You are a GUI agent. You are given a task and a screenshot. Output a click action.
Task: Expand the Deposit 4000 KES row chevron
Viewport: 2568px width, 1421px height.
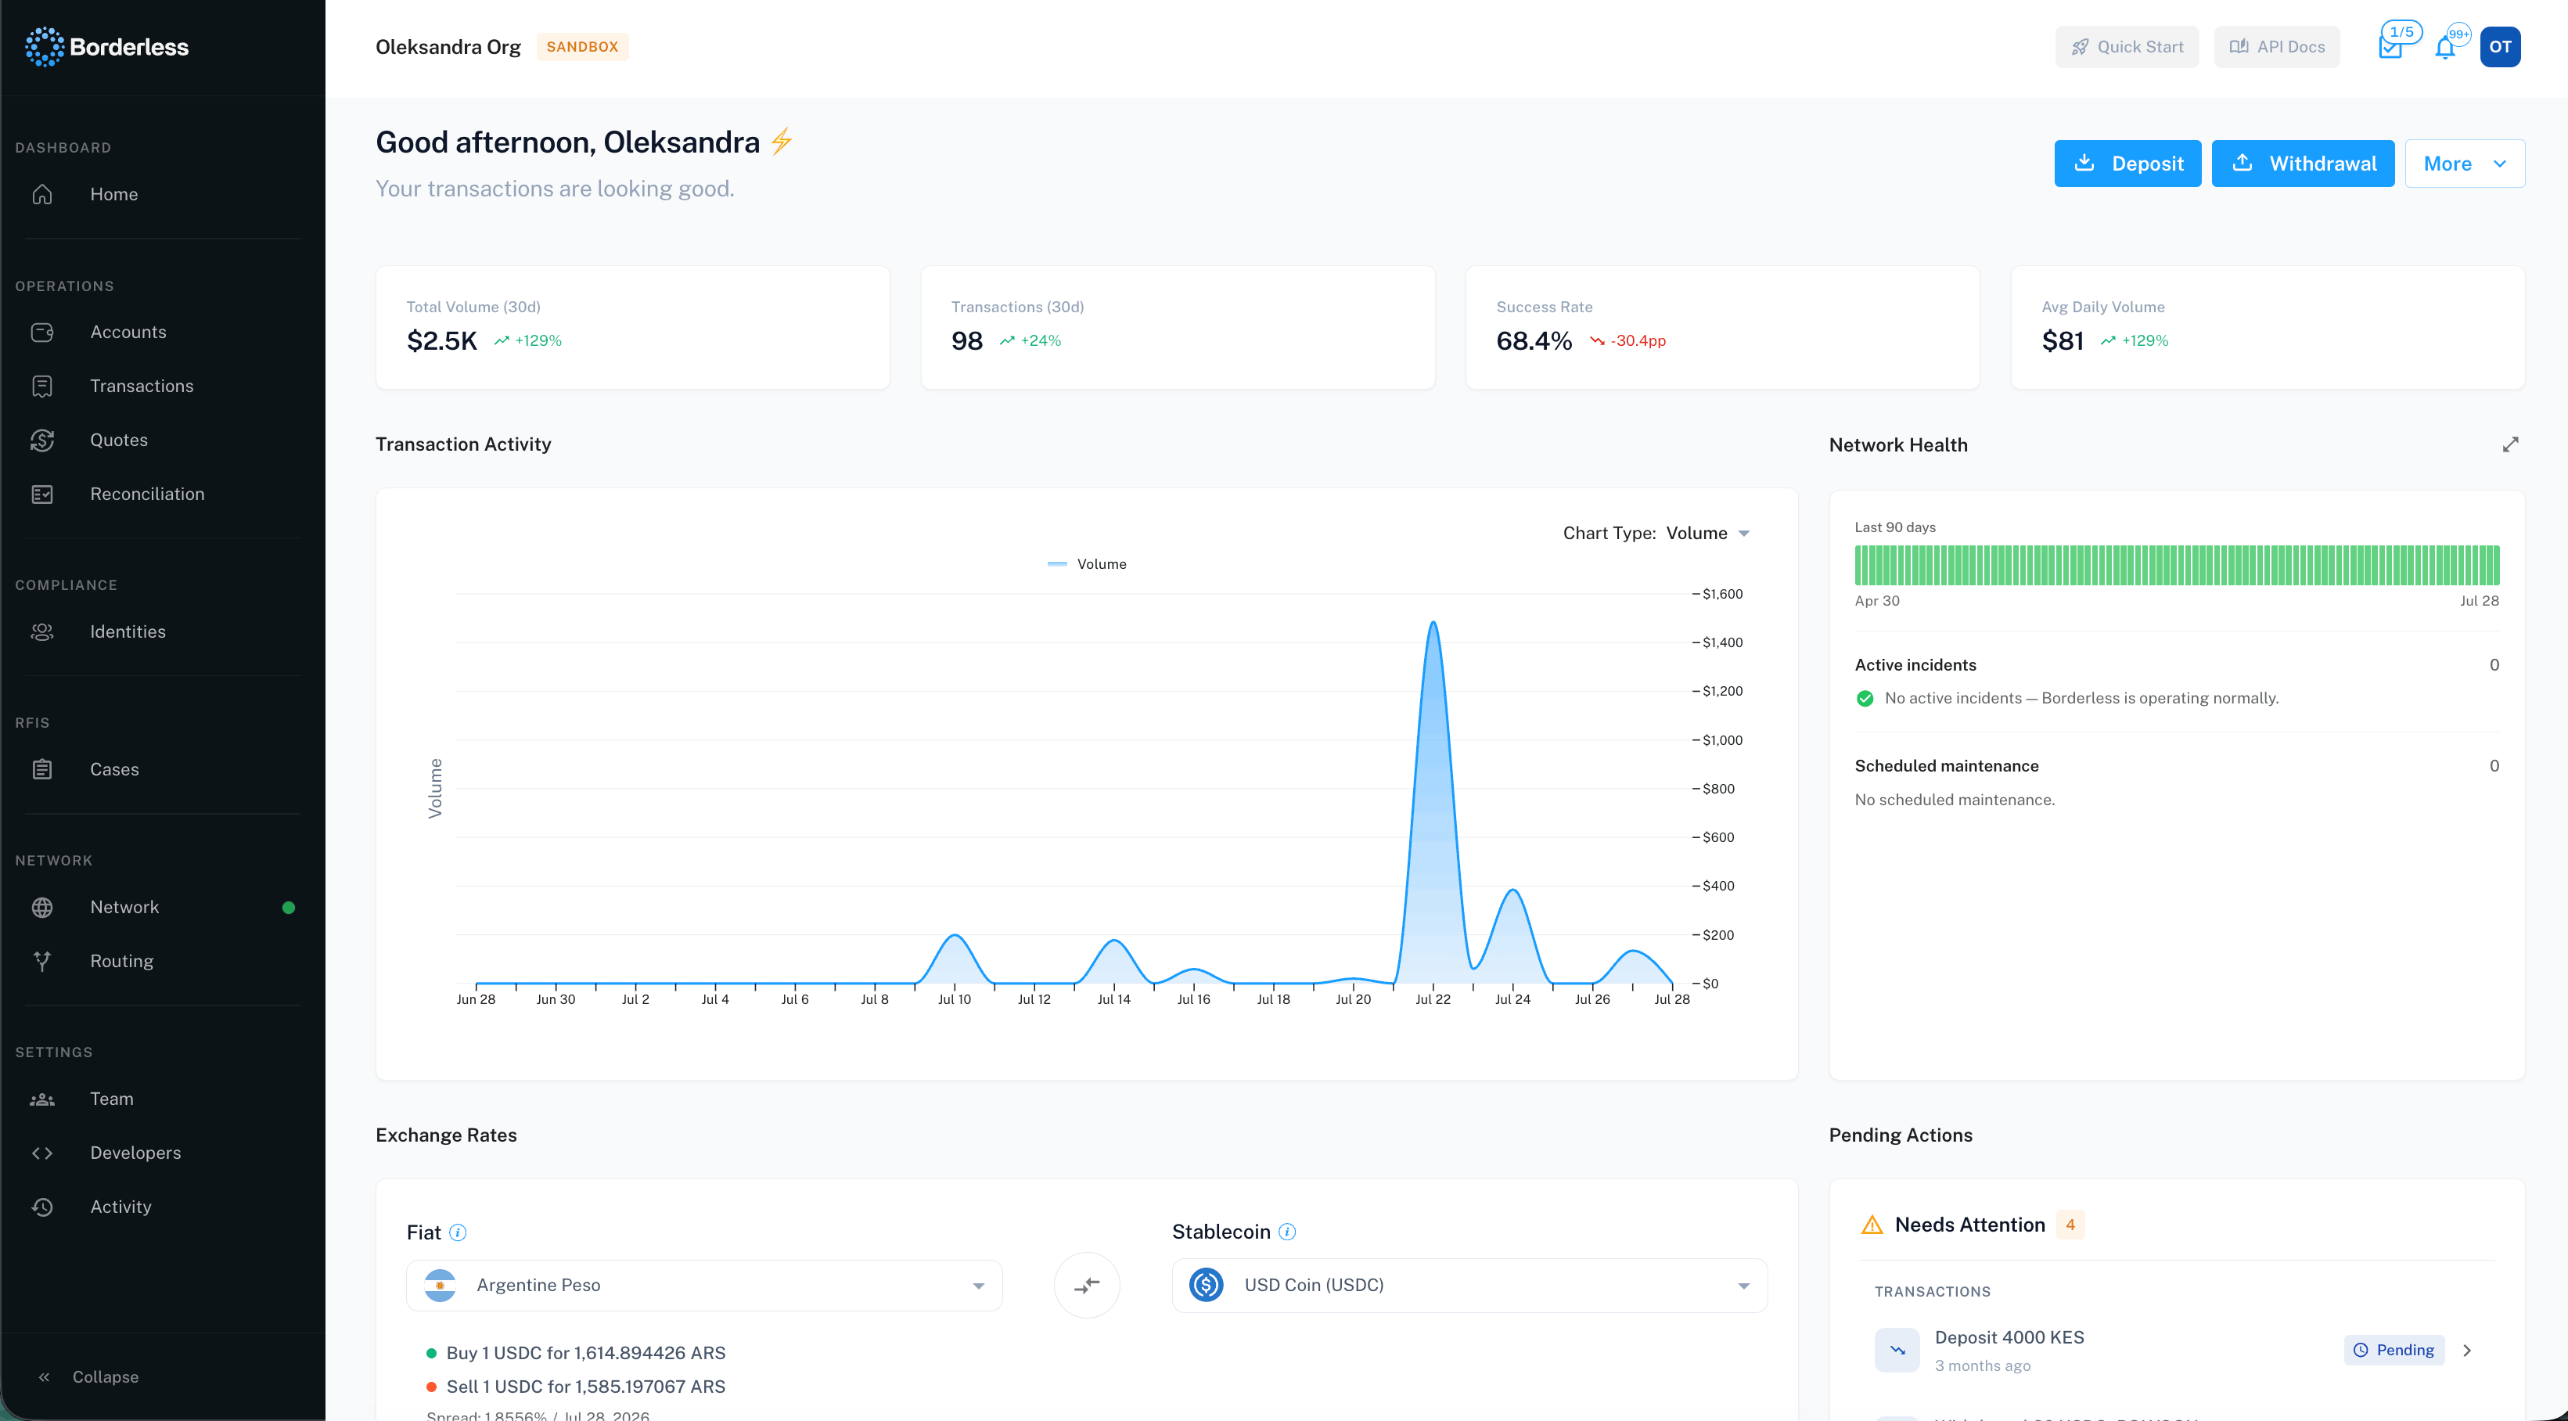click(2467, 1351)
